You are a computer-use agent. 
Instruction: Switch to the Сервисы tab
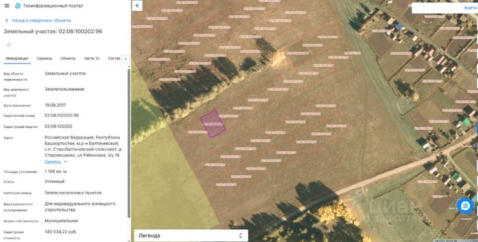coord(44,58)
